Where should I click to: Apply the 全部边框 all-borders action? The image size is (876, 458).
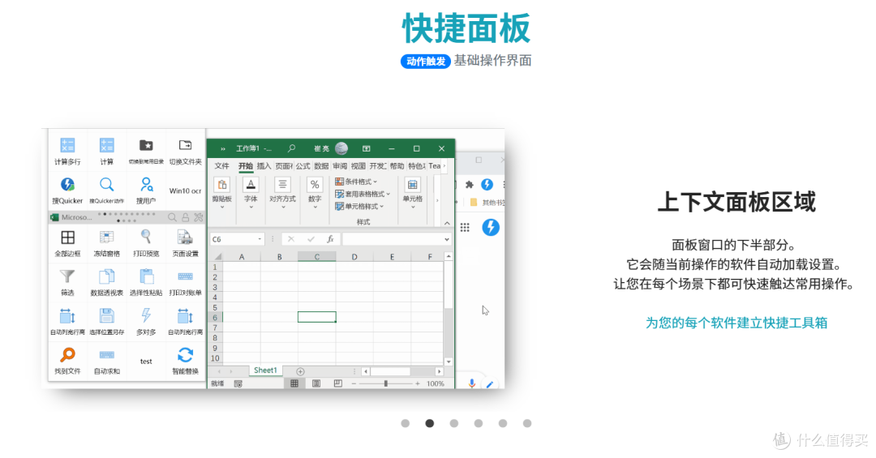click(x=67, y=243)
